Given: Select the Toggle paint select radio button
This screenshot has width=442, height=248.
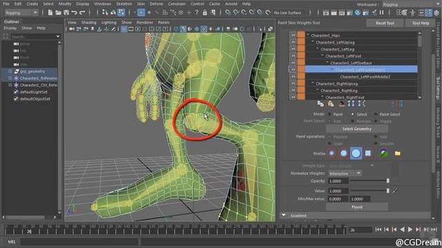Looking at the screenshot, I should (x=376, y=121).
